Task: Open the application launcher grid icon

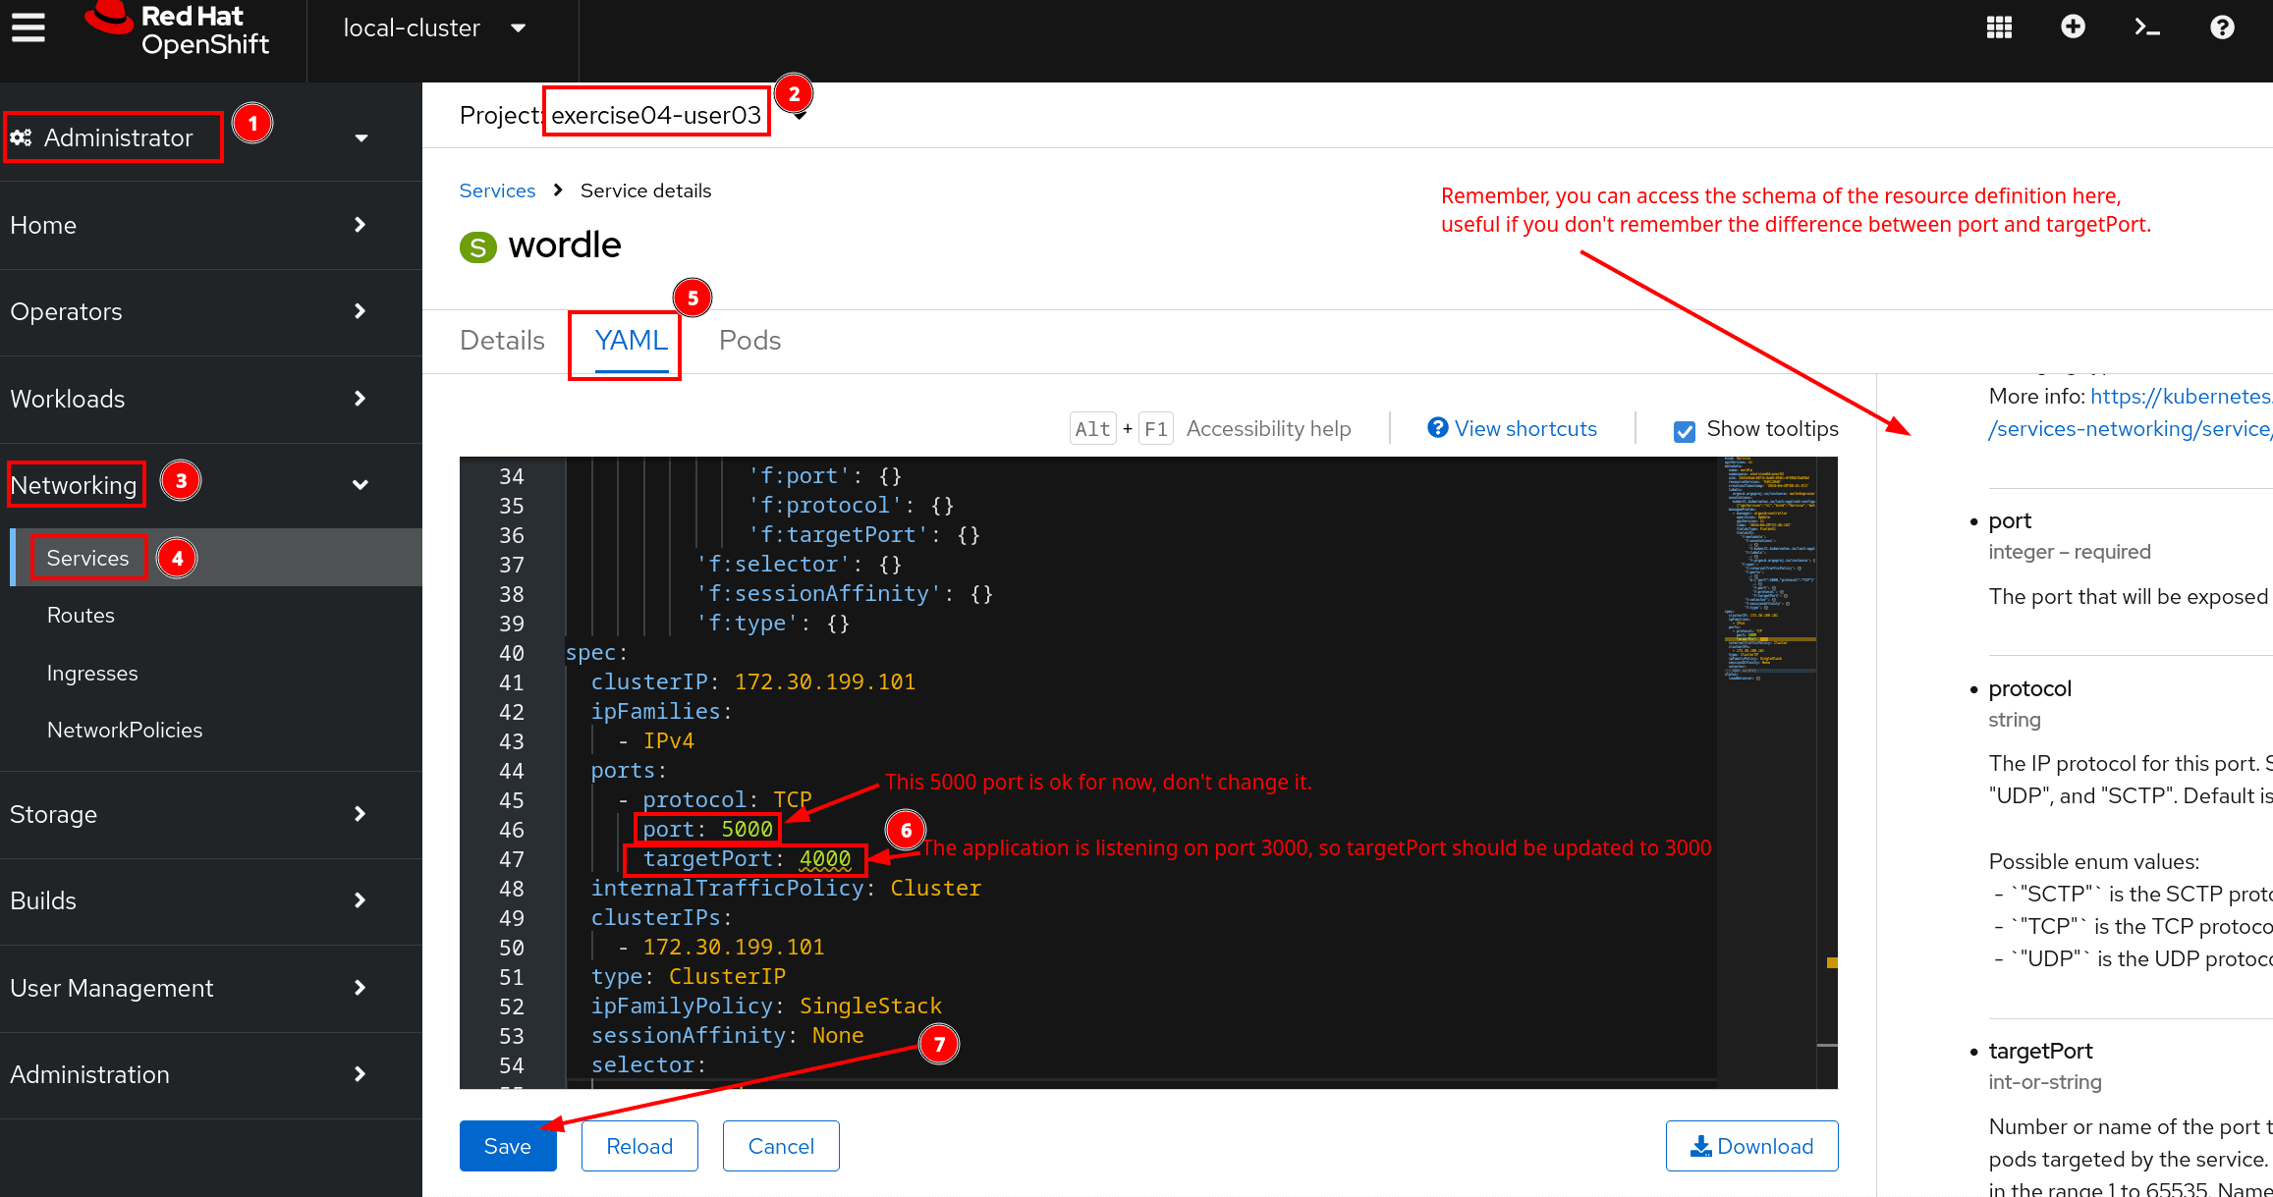Action: coord(1999,27)
